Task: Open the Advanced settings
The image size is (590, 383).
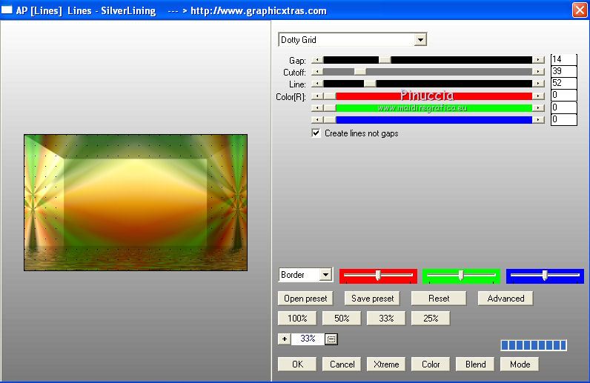Action: [506, 299]
